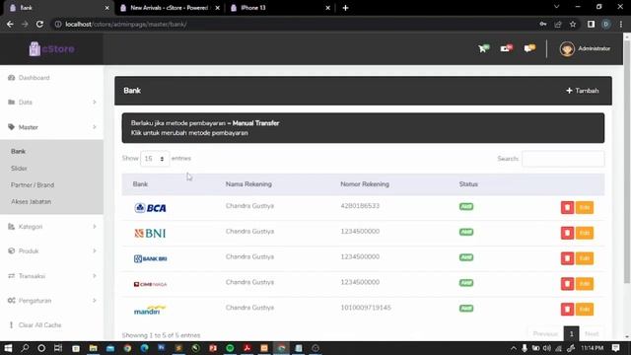This screenshot has height=355, width=631.
Task: Select the Bank submenu item
Action: pos(18,151)
